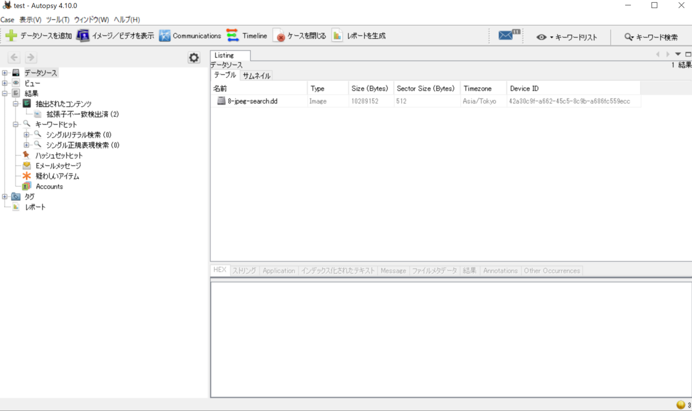Image resolution: width=692 pixels, height=411 pixels.
Task: Switch to Other Occurrences tab
Action: (552, 270)
